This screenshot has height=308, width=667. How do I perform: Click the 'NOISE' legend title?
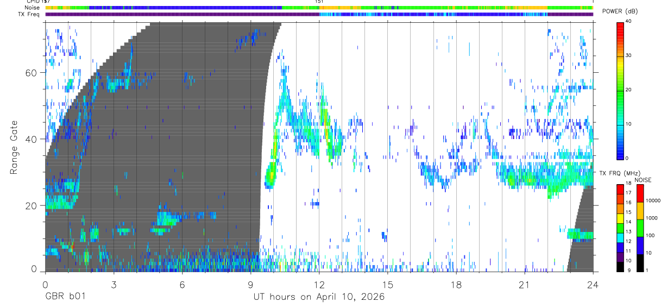pyautogui.click(x=643, y=180)
